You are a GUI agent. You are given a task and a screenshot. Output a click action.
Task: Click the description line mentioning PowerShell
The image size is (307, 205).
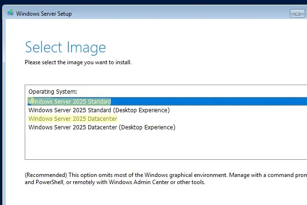[x=116, y=182]
